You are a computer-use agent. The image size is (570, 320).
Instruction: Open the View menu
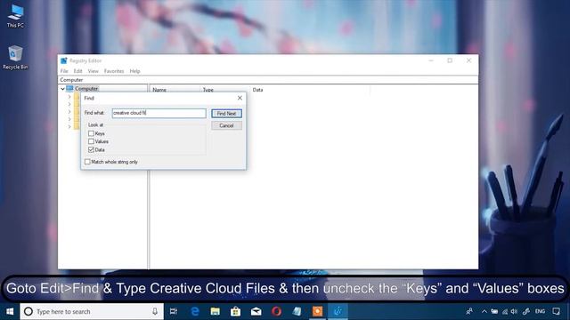[93, 71]
